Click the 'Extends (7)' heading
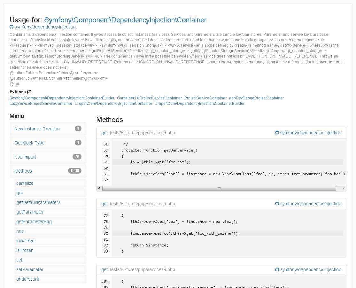 (x=20, y=92)
